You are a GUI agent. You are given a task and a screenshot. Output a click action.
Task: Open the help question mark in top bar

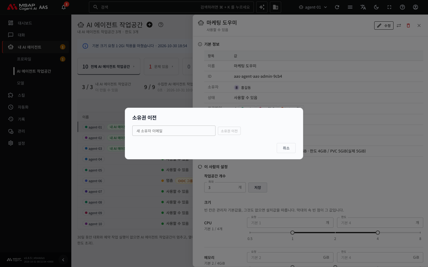(402, 7)
